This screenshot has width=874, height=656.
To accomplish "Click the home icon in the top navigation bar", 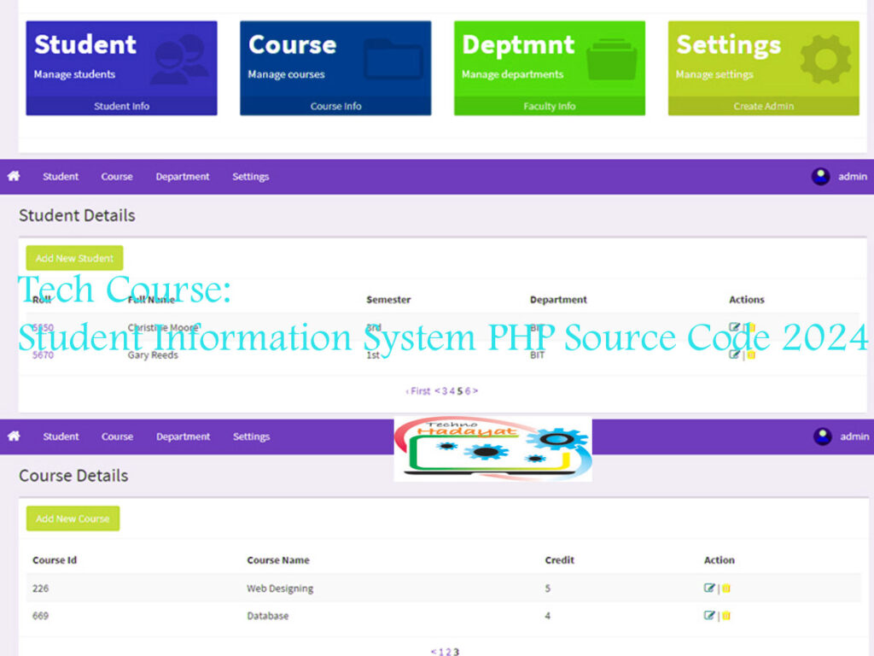I will pyautogui.click(x=14, y=176).
